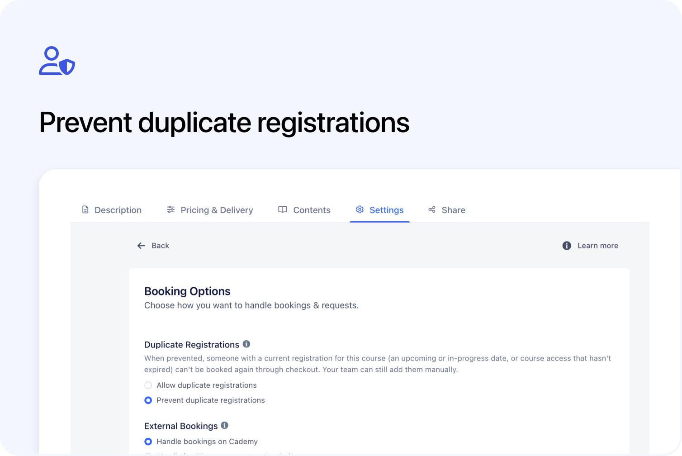Click the Back link text
Viewport: 682px width, 456px height.
point(161,246)
